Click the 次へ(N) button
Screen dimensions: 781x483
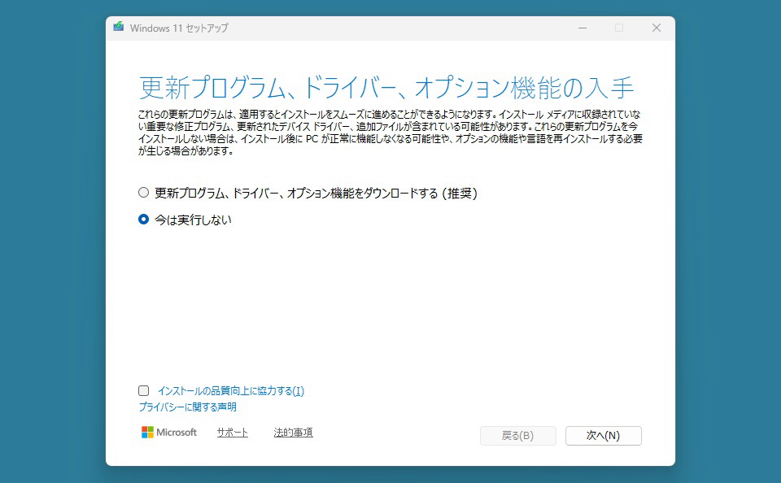pyautogui.click(x=603, y=436)
